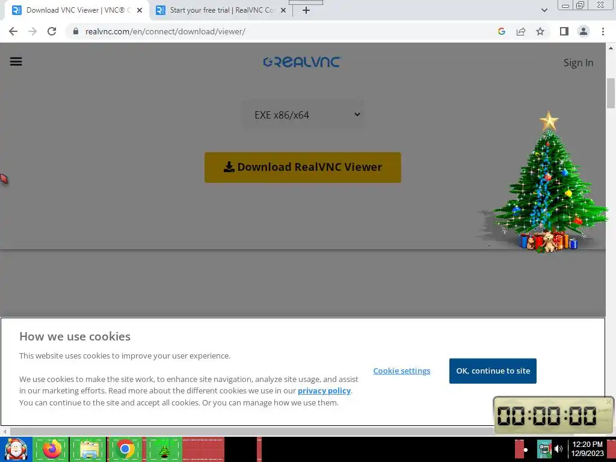Go forward in browser history
The width and height of the screenshot is (616, 462).
tap(32, 31)
